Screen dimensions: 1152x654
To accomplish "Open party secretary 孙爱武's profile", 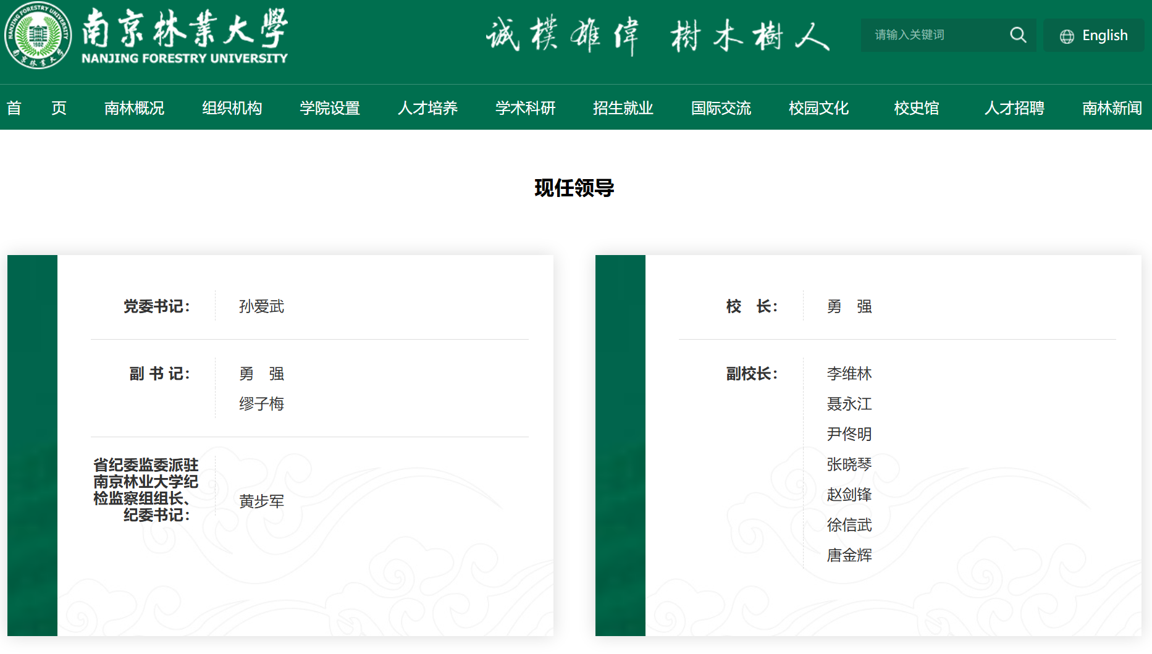I will click(x=262, y=306).
